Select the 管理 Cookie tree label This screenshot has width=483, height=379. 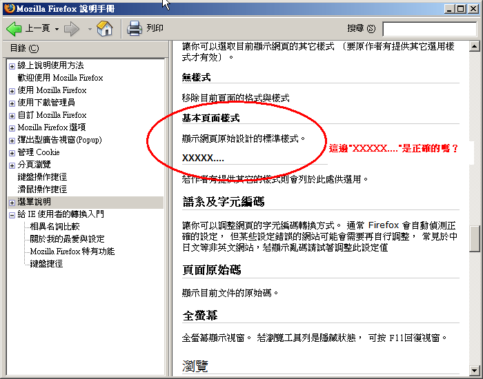(x=39, y=152)
